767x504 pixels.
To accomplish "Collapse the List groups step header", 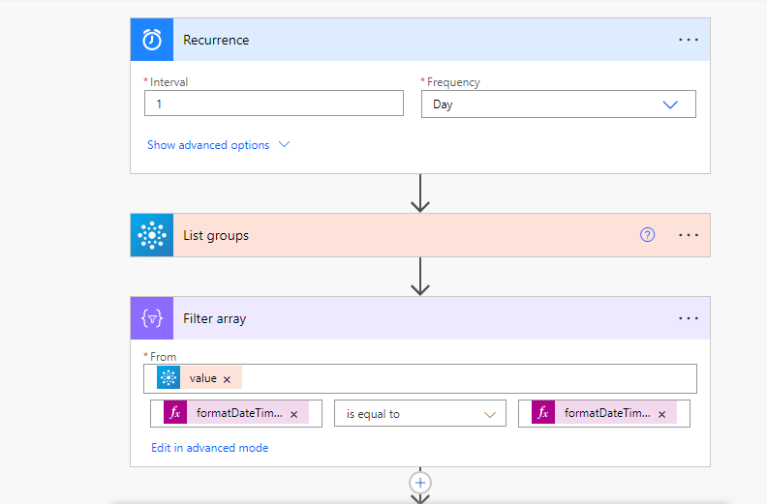I will pyautogui.click(x=420, y=235).
